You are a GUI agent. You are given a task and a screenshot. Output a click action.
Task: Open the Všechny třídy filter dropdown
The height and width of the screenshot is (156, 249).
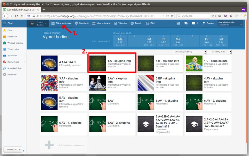point(220,52)
